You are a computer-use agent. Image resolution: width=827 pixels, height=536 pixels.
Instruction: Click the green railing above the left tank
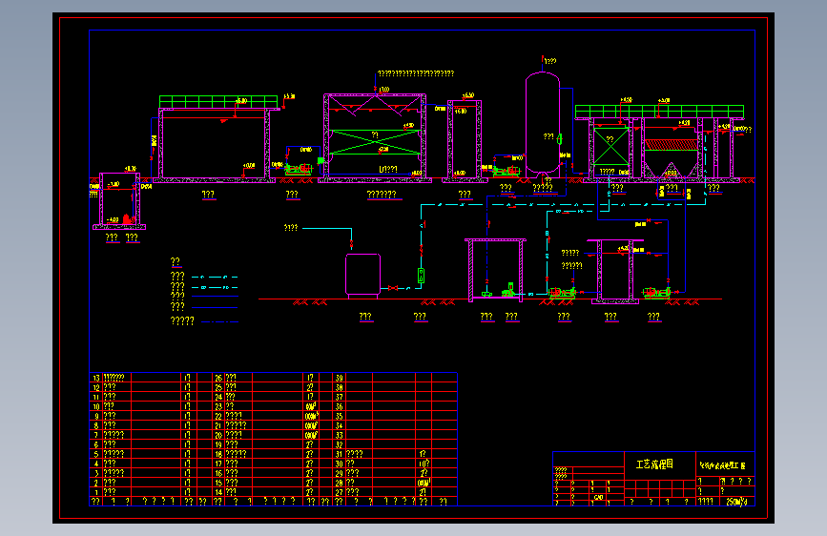point(218,102)
